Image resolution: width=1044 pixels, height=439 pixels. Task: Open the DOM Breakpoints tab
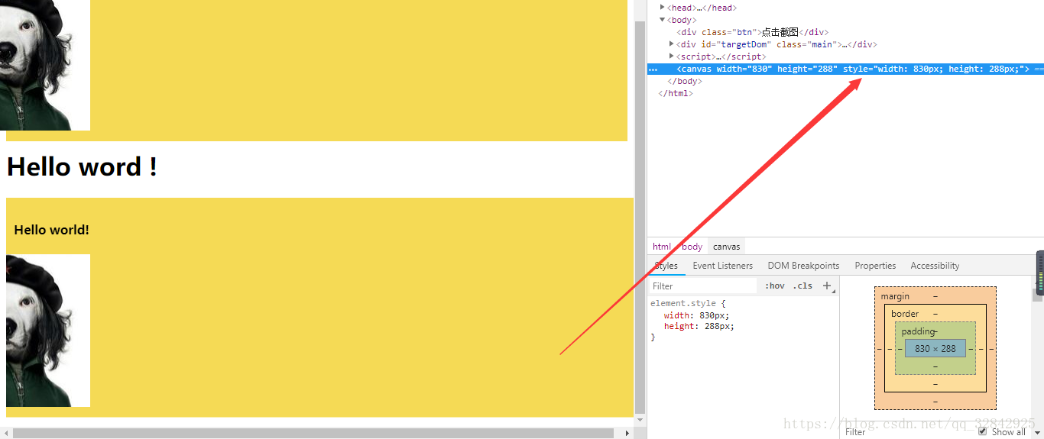pyautogui.click(x=803, y=266)
